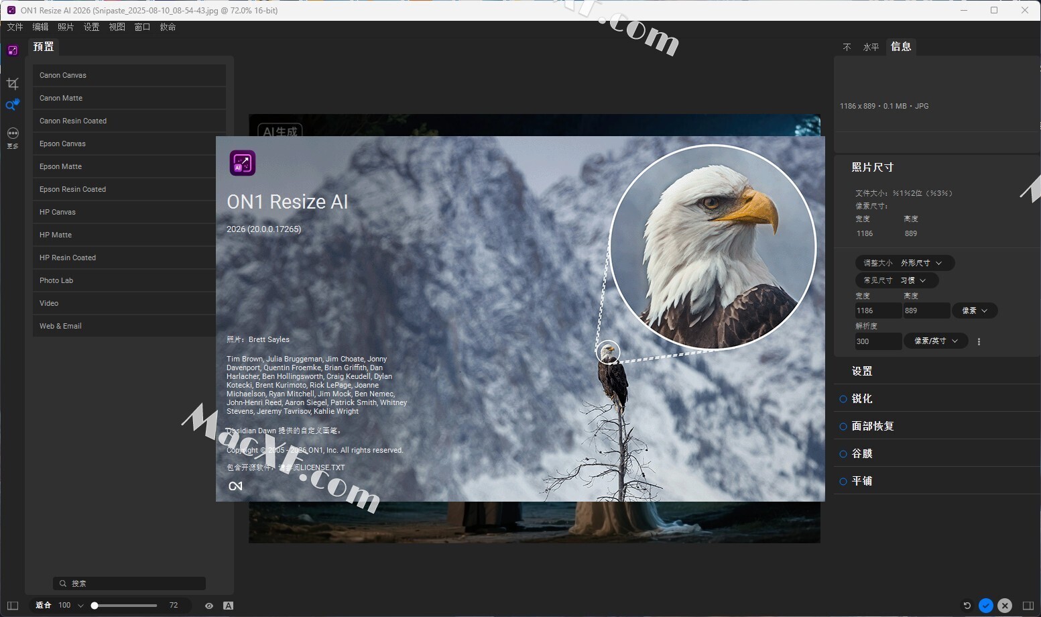Click the preset 搜索 search box
This screenshot has height=617, width=1041.
pos(129,583)
